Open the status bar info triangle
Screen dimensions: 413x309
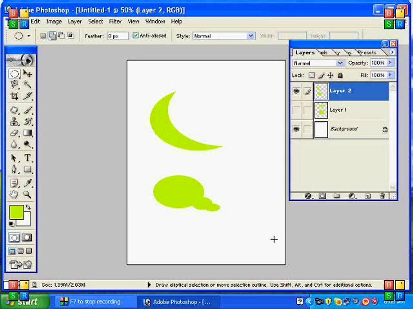pyautogui.click(x=149, y=285)
